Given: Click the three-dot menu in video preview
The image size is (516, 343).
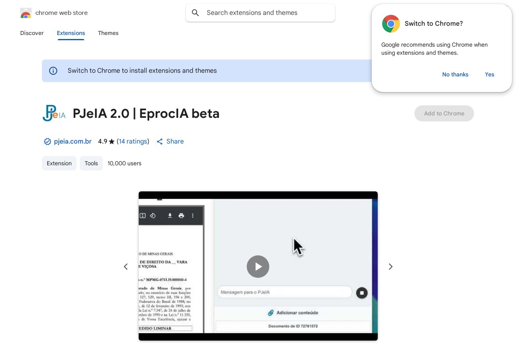Looking at the screenshot, I should tap(193, 216).
